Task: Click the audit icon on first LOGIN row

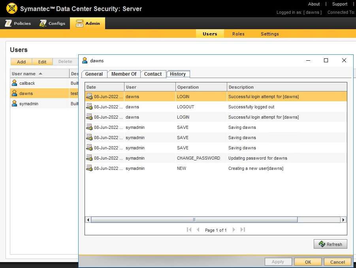Action: 89,97
